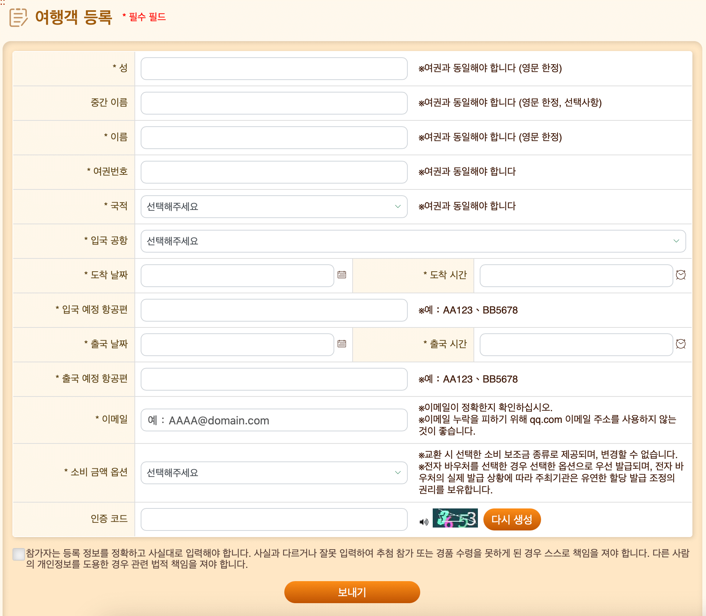Viewport: 706px width, 616px height.
Task: Click the traveler registration form icon
Action: (18, 17)
